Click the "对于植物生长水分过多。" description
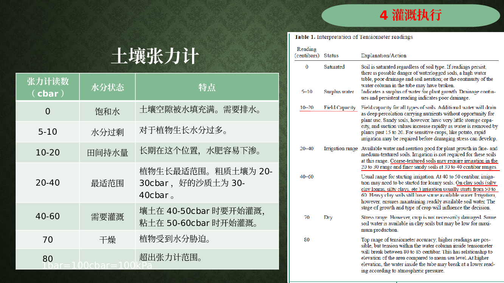This screenshot has width=504, height=283. 184,131
